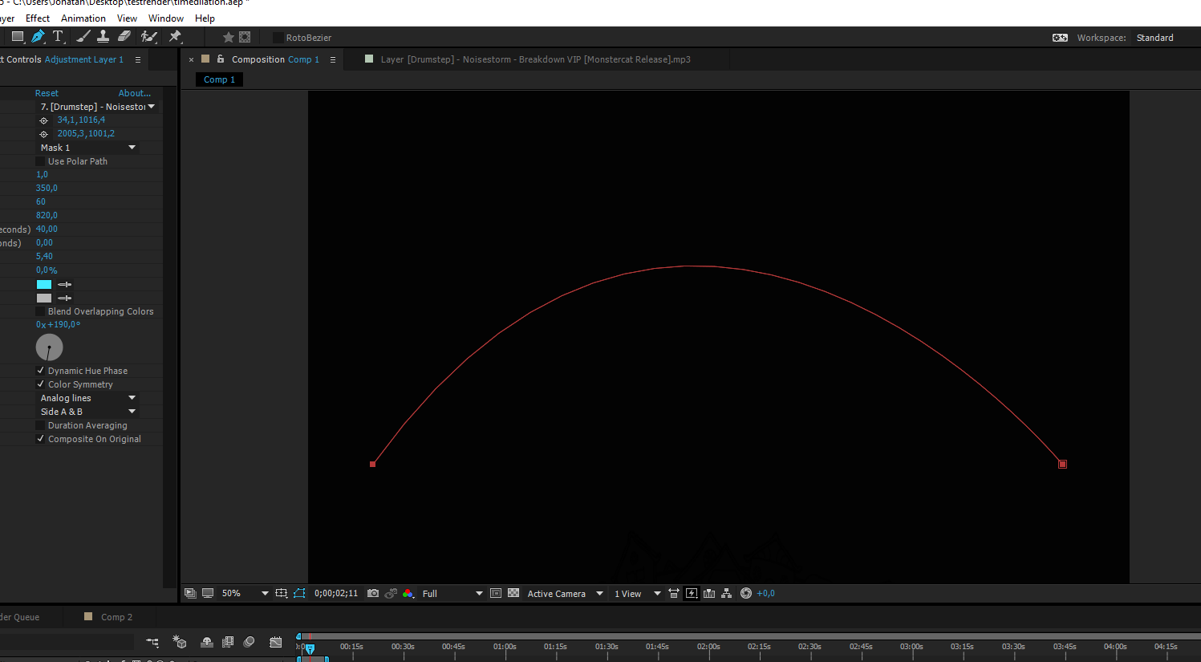Enable Use Polar Path checkbox

[x=41, y=161]
